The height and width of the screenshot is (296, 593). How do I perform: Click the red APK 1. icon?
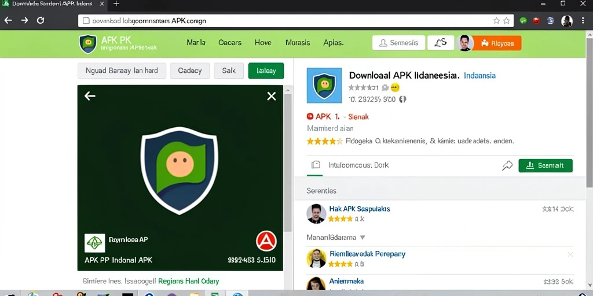310,117
